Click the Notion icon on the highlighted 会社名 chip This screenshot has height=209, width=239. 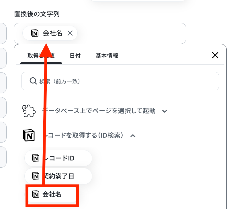[x=36, y=194]
